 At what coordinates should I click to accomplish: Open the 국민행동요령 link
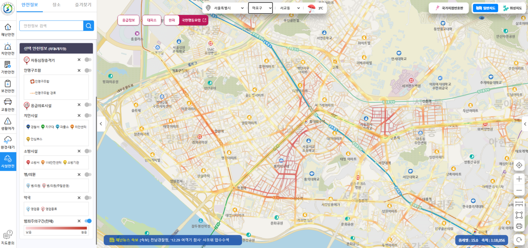[193, 20]
